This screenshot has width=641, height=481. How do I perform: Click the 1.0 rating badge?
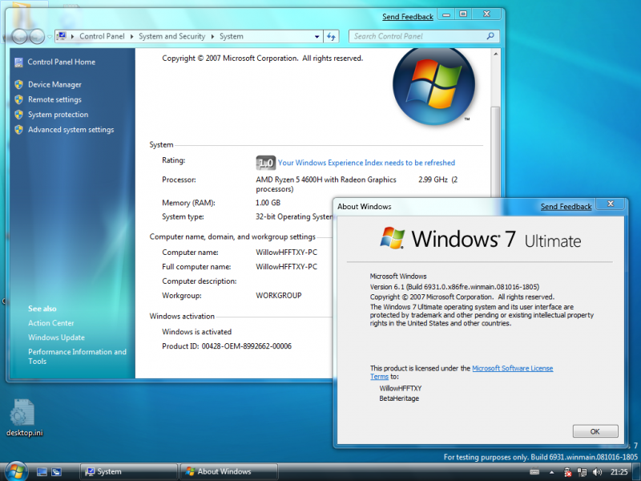[x=266, y=163]
